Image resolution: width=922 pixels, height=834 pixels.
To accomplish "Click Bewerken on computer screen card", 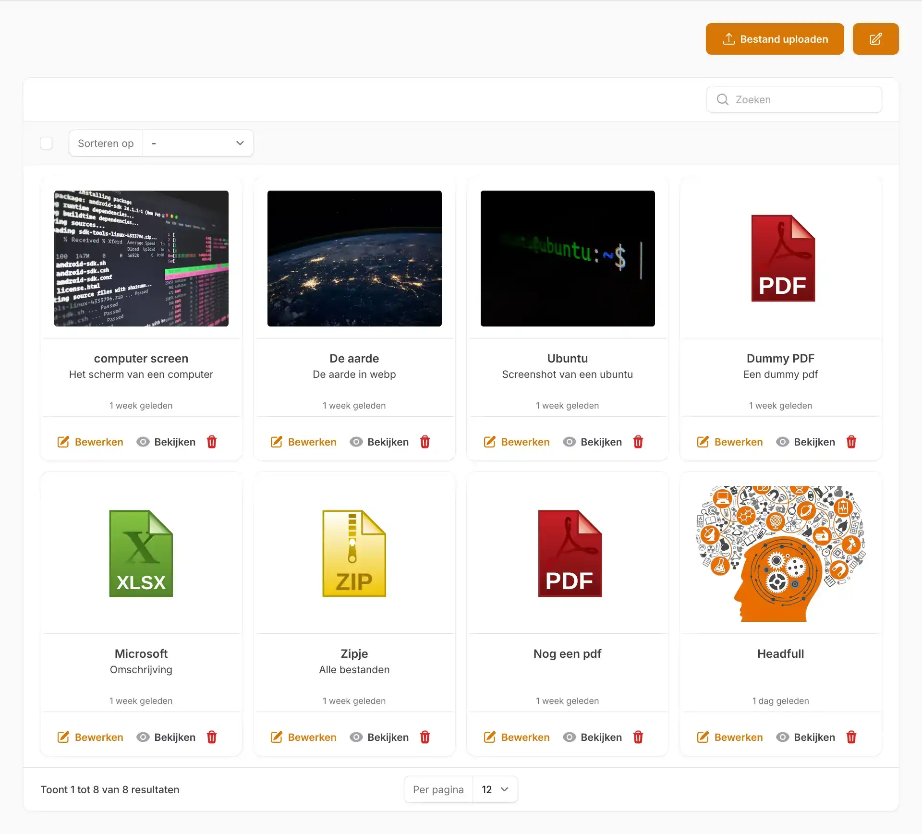I will tap(90, 442).
